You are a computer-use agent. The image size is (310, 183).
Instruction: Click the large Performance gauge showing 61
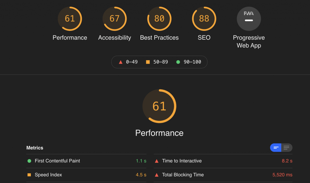pyautogui.click(x=159, y=106)
